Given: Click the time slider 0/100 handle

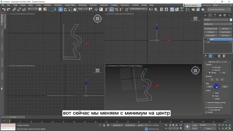Looking at the screenshot, I should (x=13, y=117).
